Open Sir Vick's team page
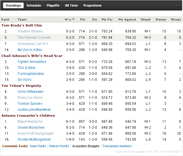The image size is (183, 156). [24, 80]
